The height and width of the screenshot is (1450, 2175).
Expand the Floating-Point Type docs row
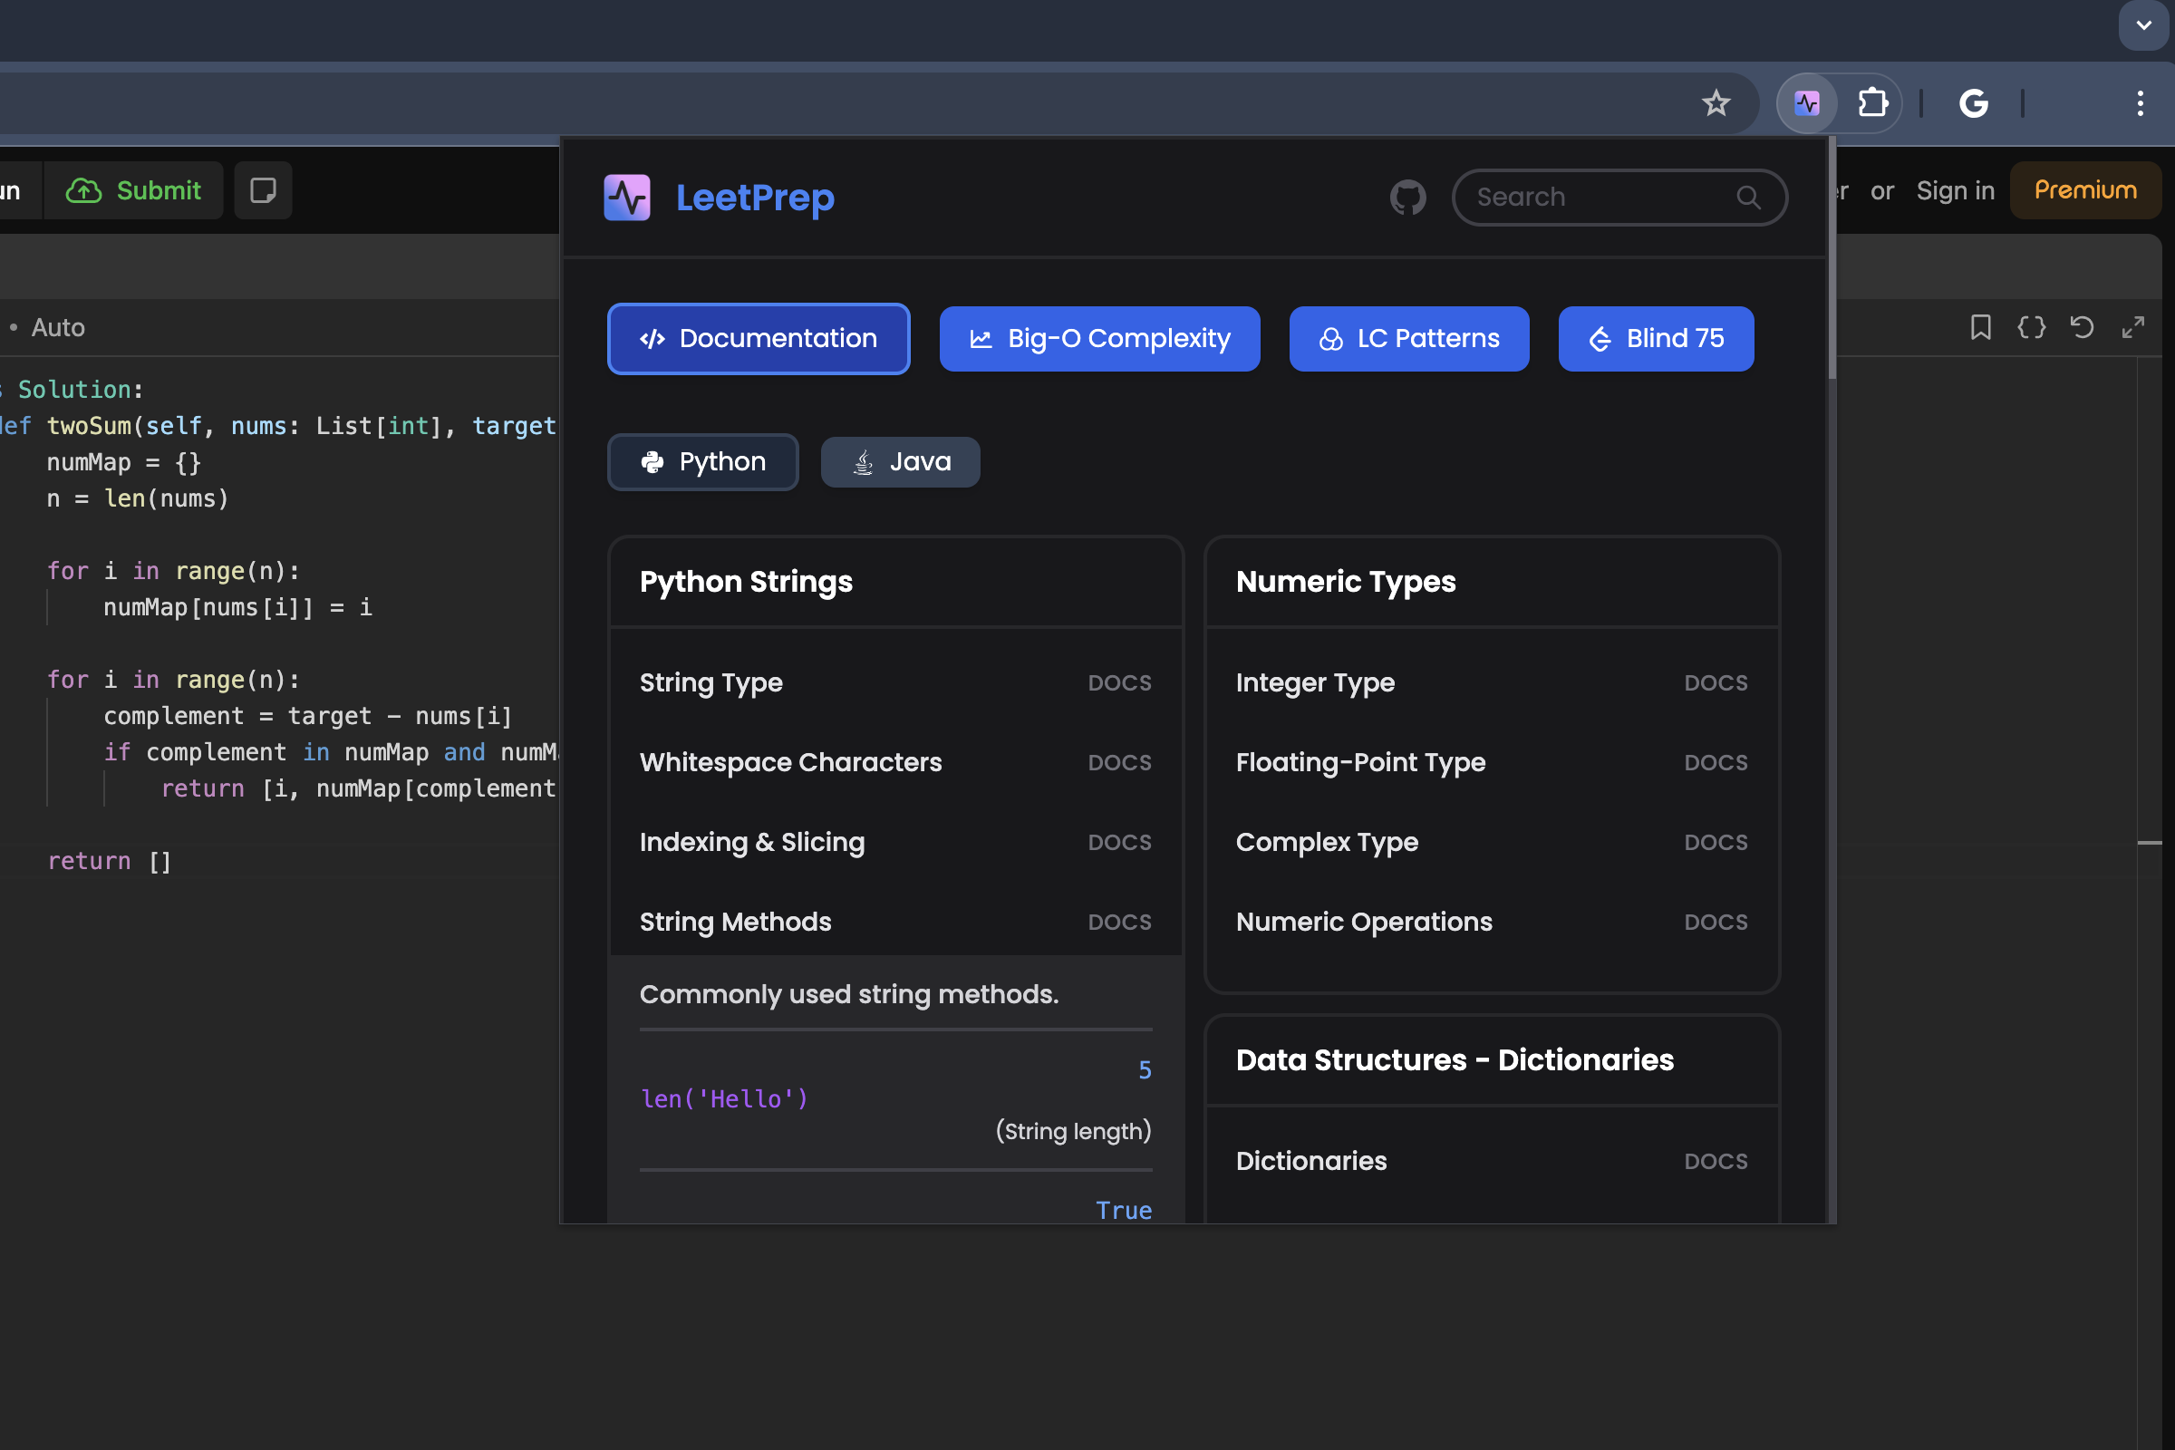click(x=1492, y=762)
